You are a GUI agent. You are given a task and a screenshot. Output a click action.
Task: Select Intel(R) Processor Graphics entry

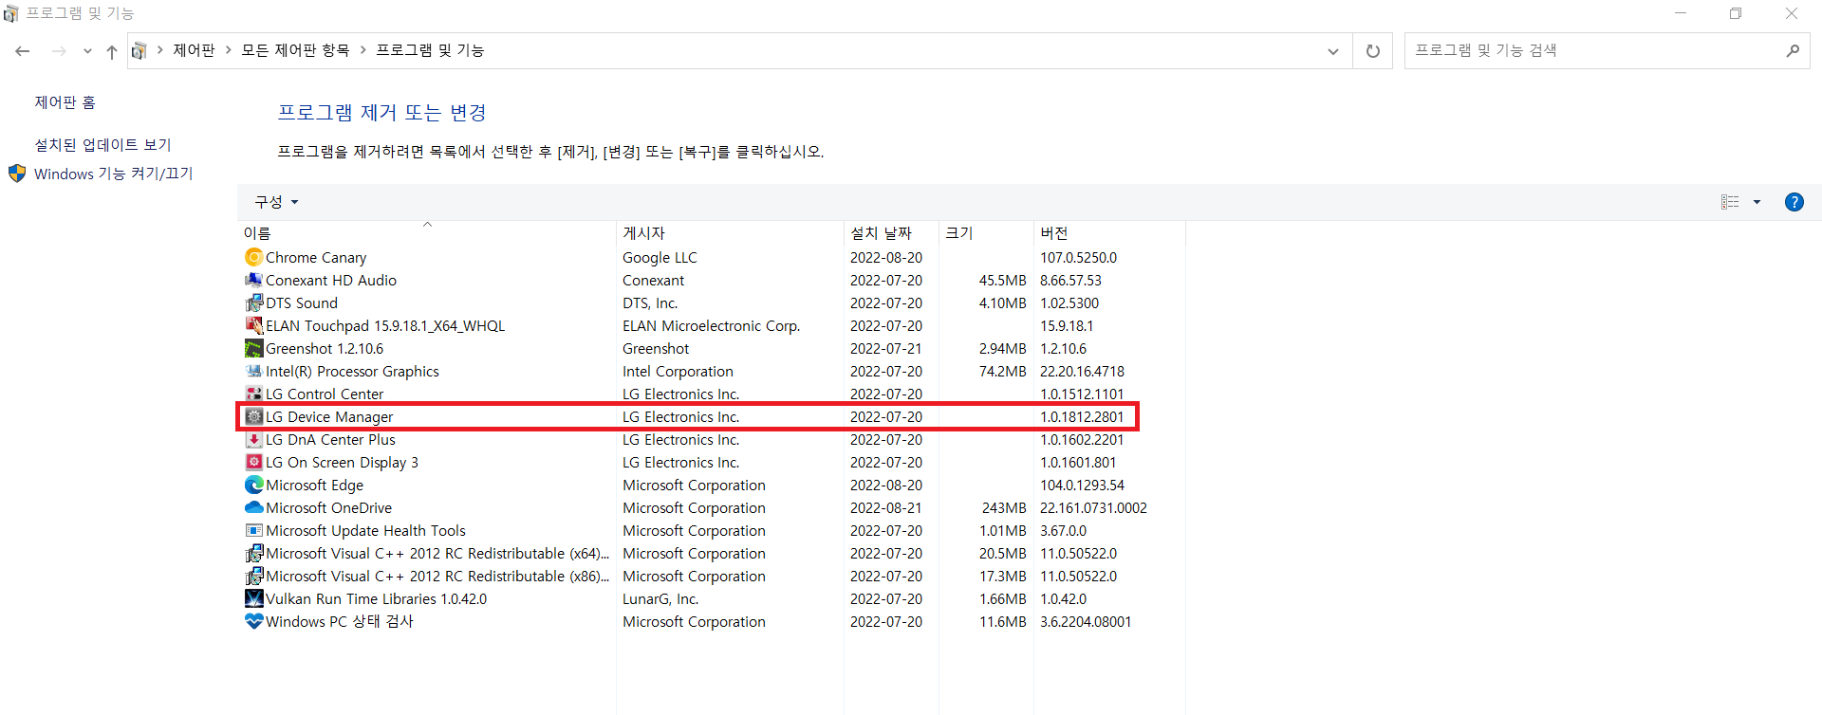(x=352, y=371)
